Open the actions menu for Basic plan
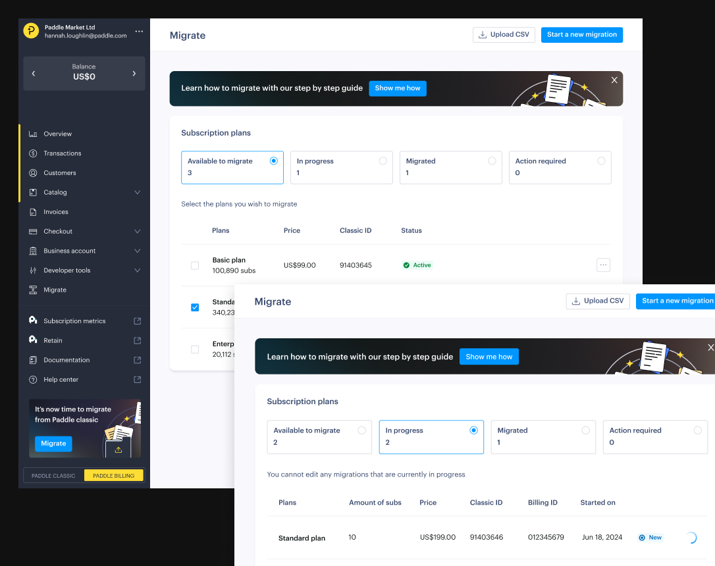Viewport: 715px width, 566px height. [x=603, y=264]
